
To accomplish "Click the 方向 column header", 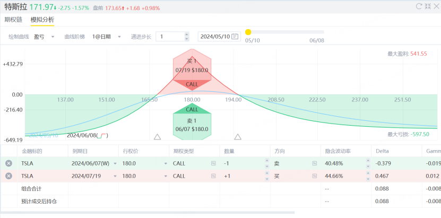I will click(280, 151).
